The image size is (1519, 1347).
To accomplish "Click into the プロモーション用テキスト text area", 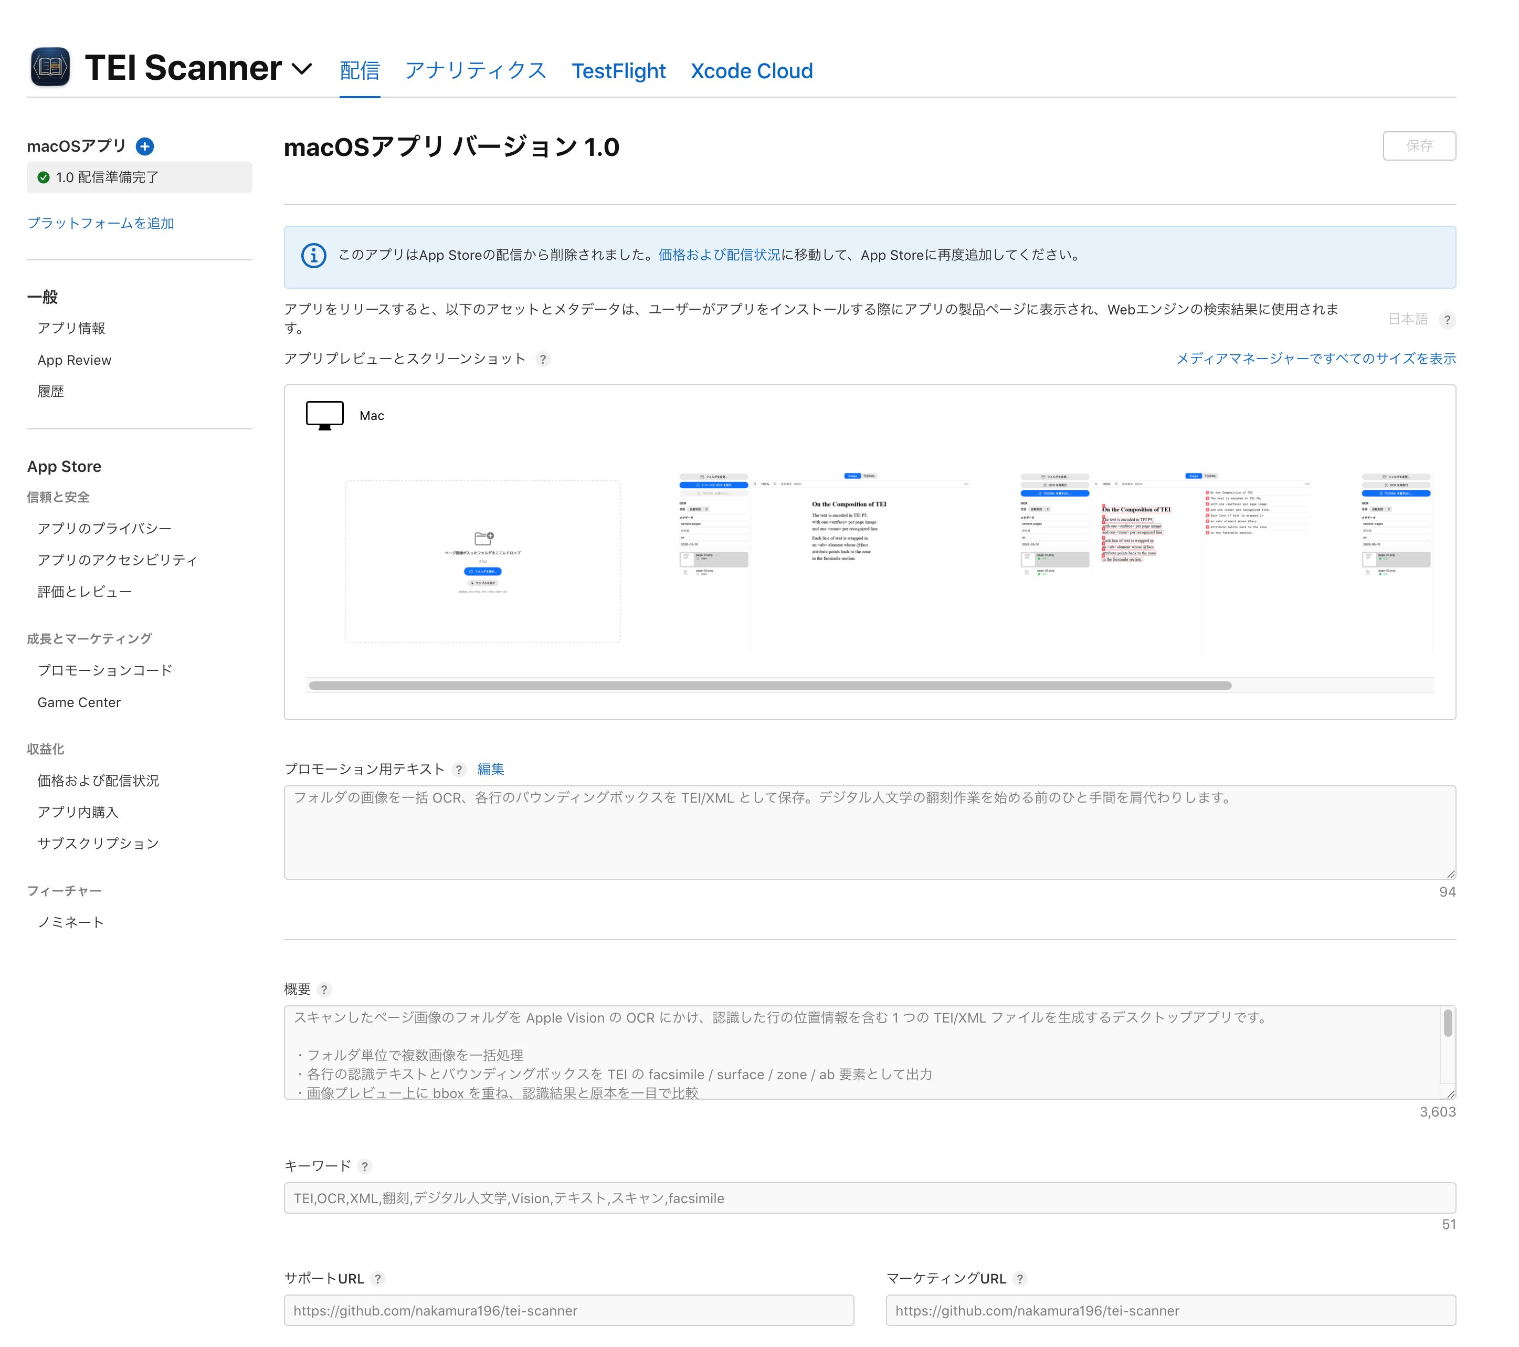I will (870, 832).
